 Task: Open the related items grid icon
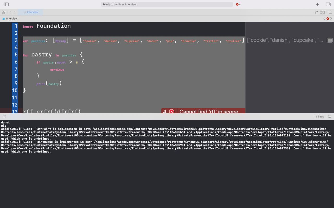(x=4, y=12)
